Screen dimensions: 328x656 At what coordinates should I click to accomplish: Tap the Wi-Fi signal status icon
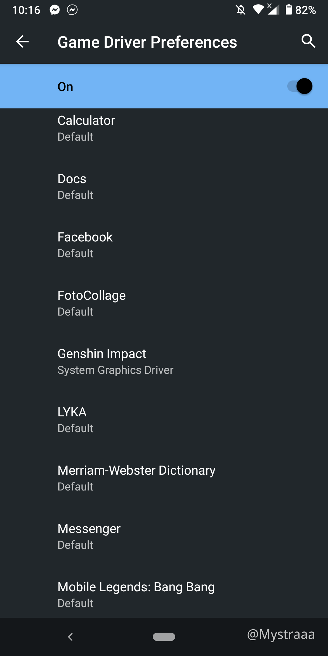click(x=258, y=10)
